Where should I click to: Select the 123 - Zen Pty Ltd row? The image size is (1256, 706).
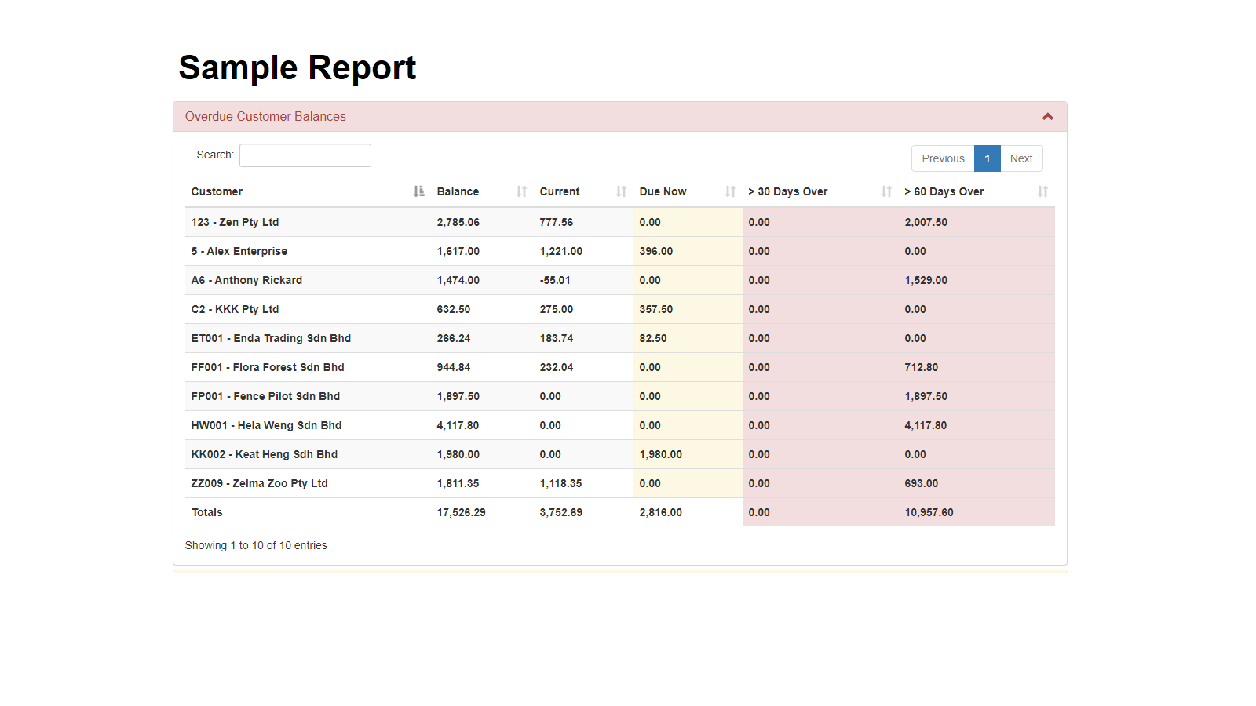tap(235, 222)
